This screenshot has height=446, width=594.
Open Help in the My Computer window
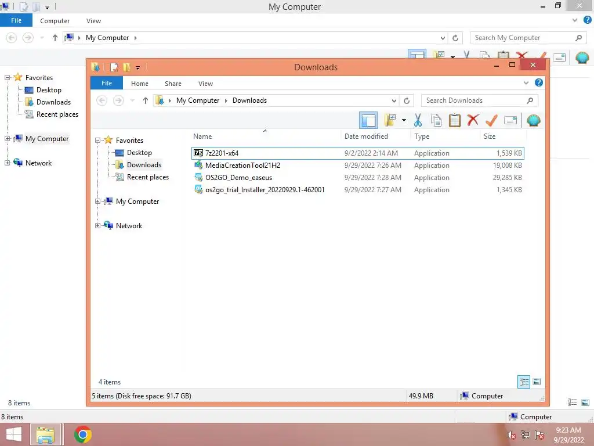(x=587, y=20)
